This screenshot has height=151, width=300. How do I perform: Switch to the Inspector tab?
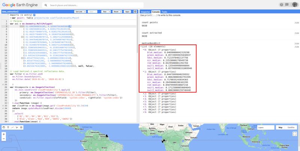click(145, 12)
